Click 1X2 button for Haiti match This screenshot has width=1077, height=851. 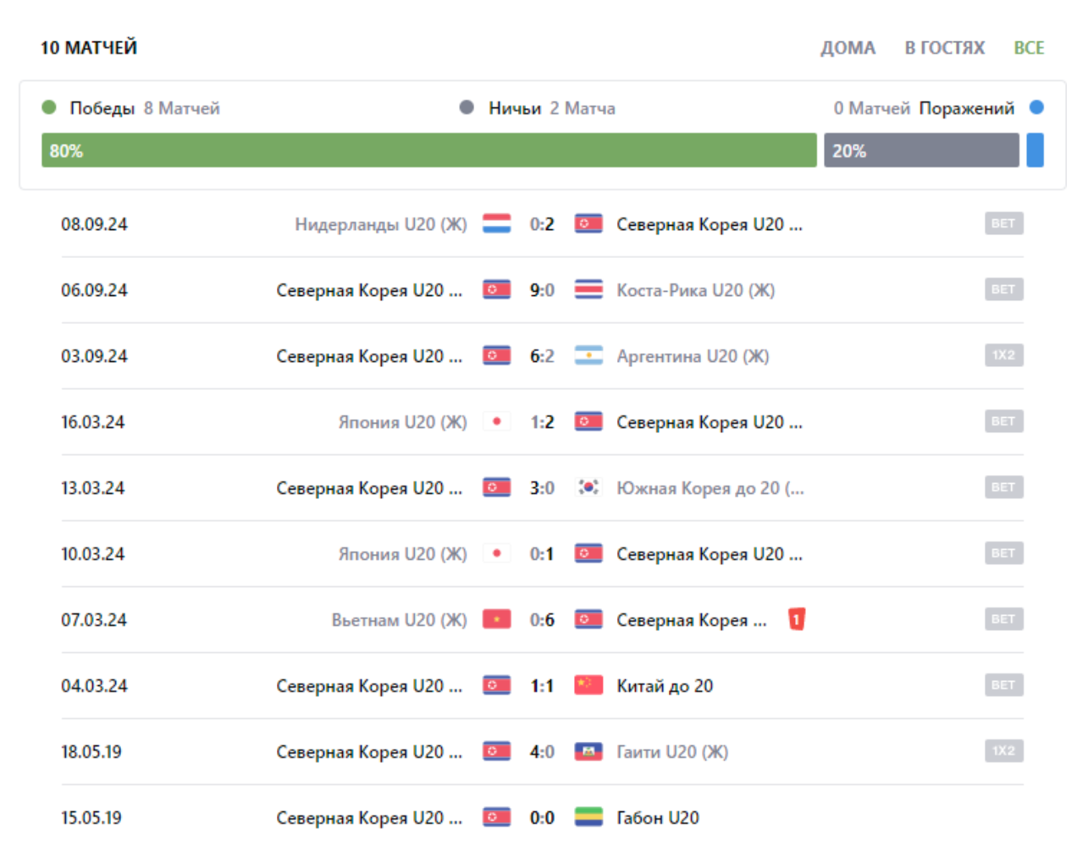point(1003,751)
